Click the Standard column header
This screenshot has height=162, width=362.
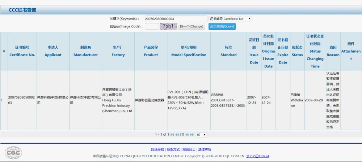point(228,51)
